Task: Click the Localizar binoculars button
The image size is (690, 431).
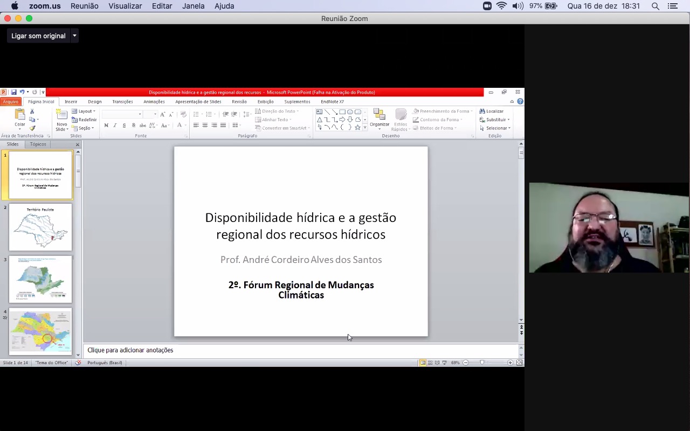Action: pos(491,112)
